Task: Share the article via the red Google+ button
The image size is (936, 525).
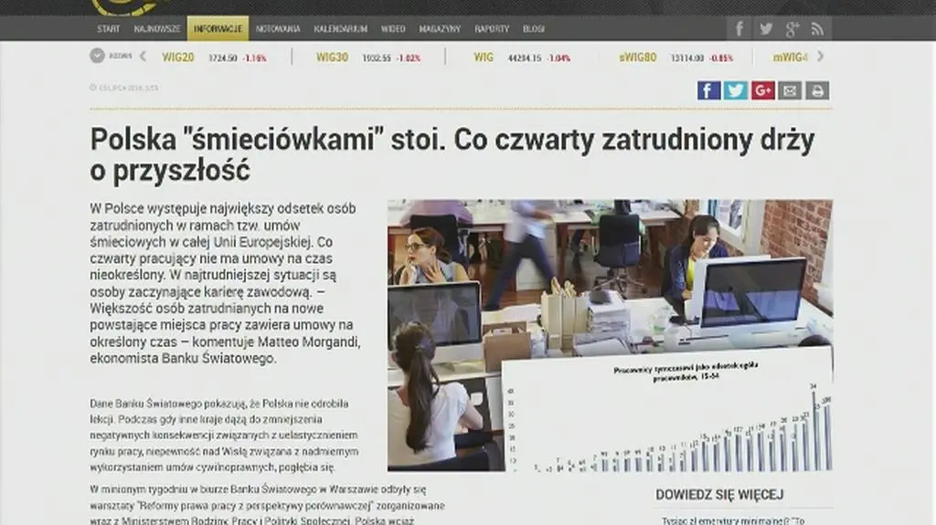Action: tap(763, 90)
